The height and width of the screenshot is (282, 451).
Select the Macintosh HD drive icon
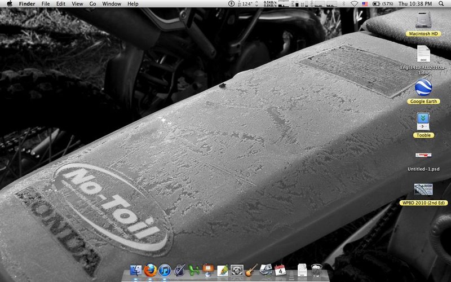[x=423, y=20]
